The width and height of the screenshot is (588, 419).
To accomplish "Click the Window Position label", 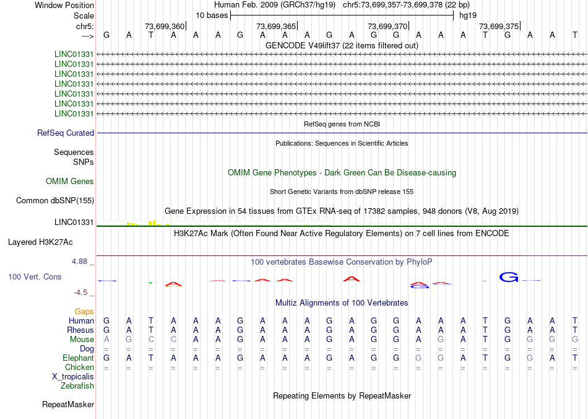I will click(64, 5).
